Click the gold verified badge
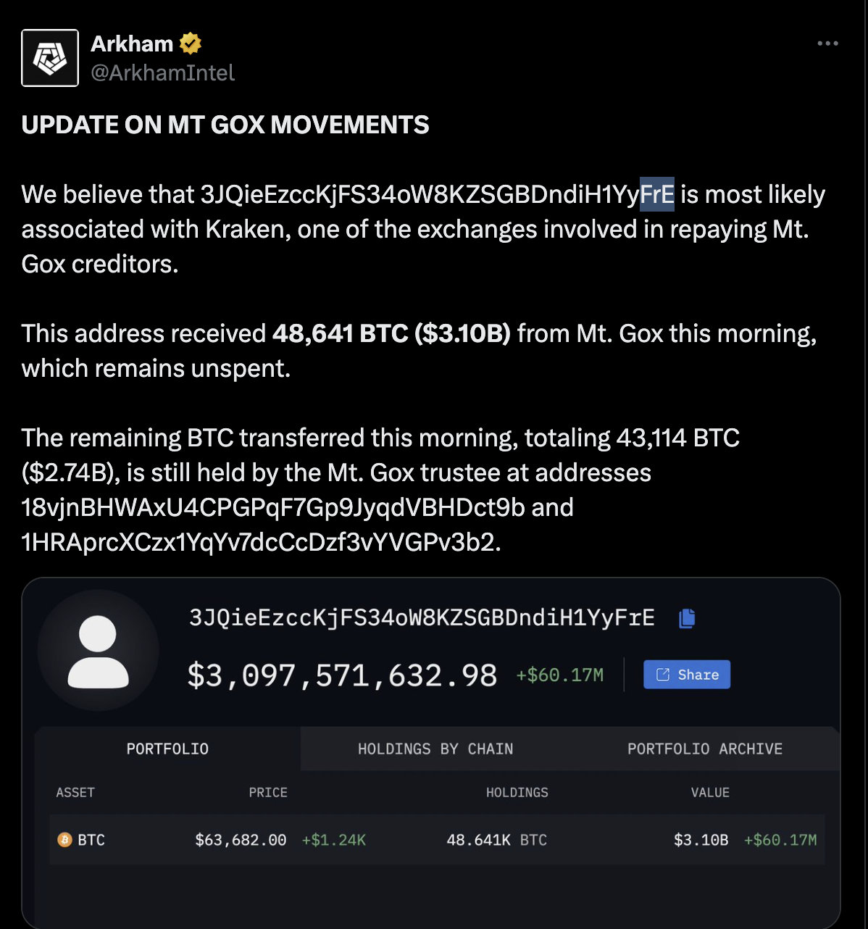 coord(190,44)
